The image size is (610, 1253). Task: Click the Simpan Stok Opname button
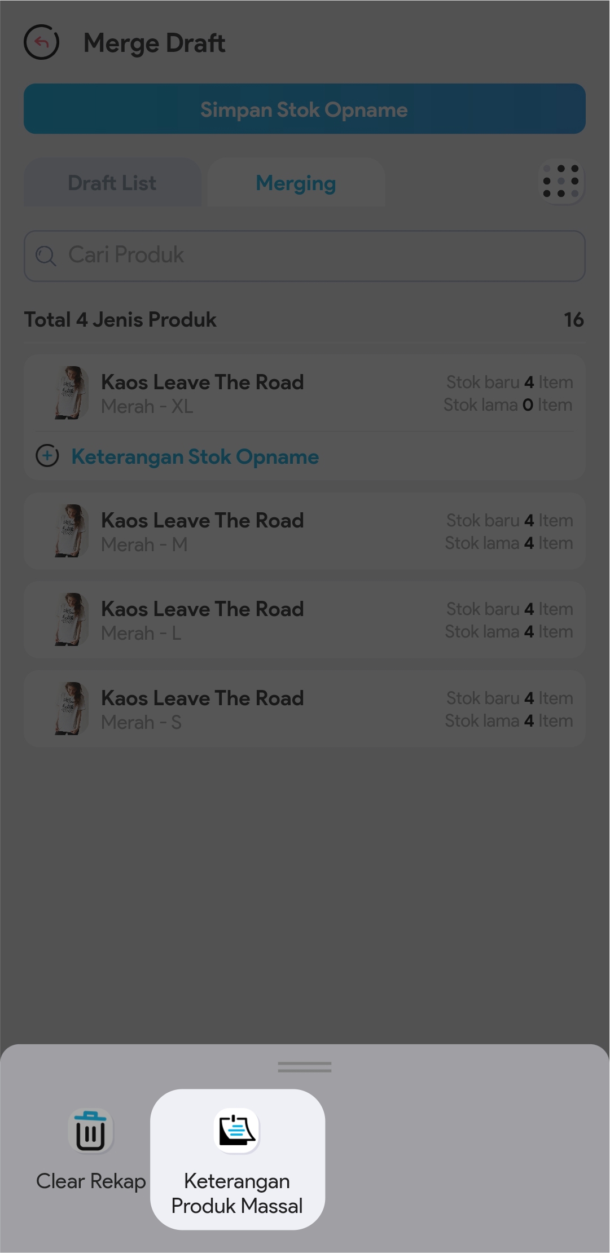click(x=305, y=109)
